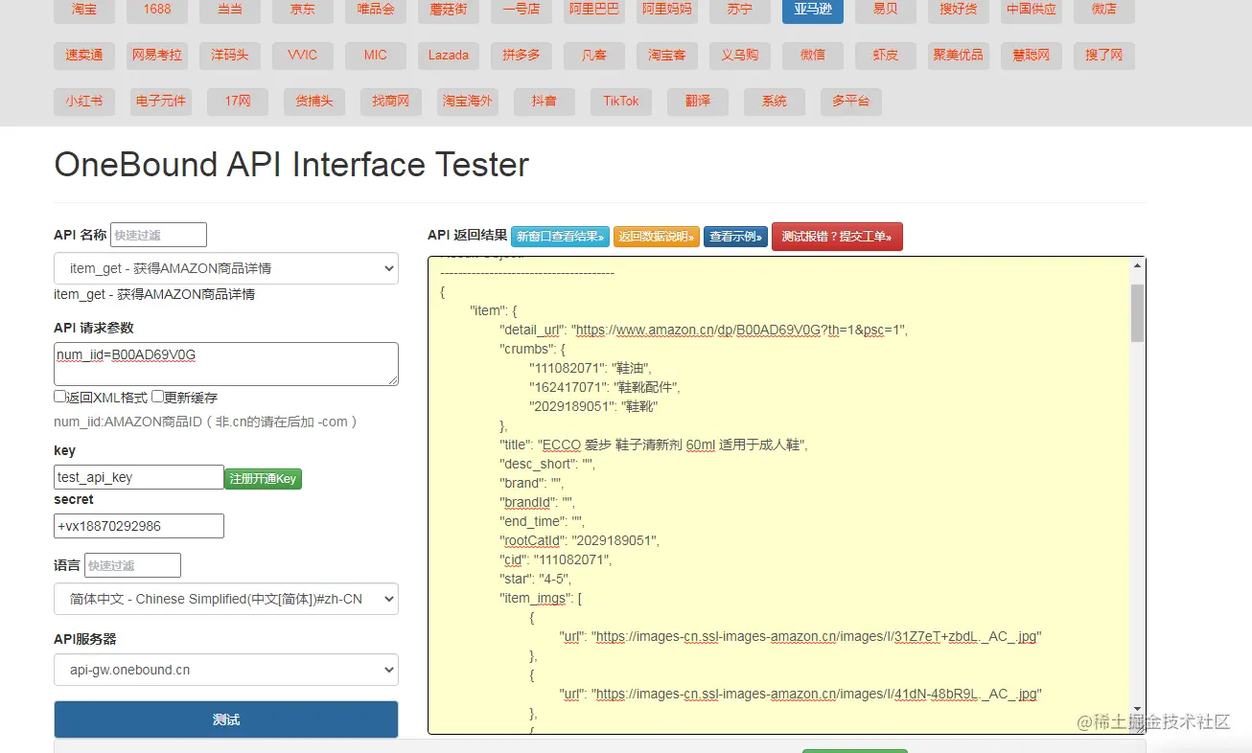Choose the 抖音 tab
Viewport: 1252px width, 753px height.
click(545, 102)
